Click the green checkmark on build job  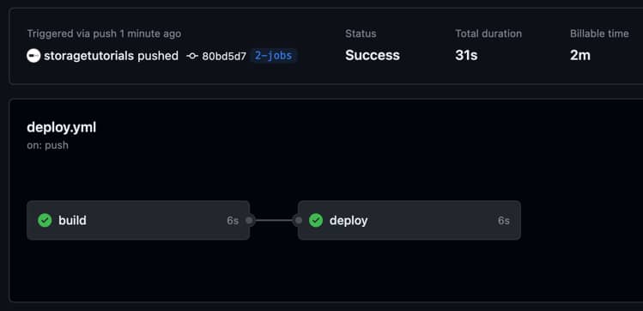pyautogui.click(x=45, y=220)
